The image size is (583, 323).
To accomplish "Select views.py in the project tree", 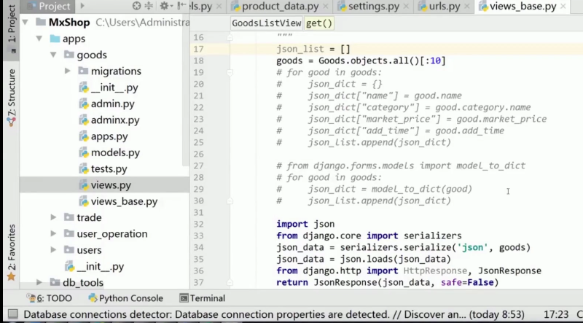I will pyautogui.click(x=104, y=185).
